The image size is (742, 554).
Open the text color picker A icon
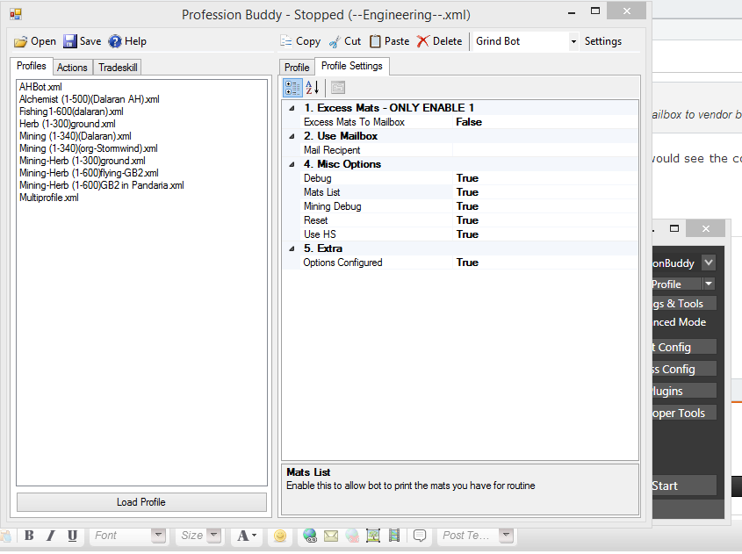(x=247, y=535)
